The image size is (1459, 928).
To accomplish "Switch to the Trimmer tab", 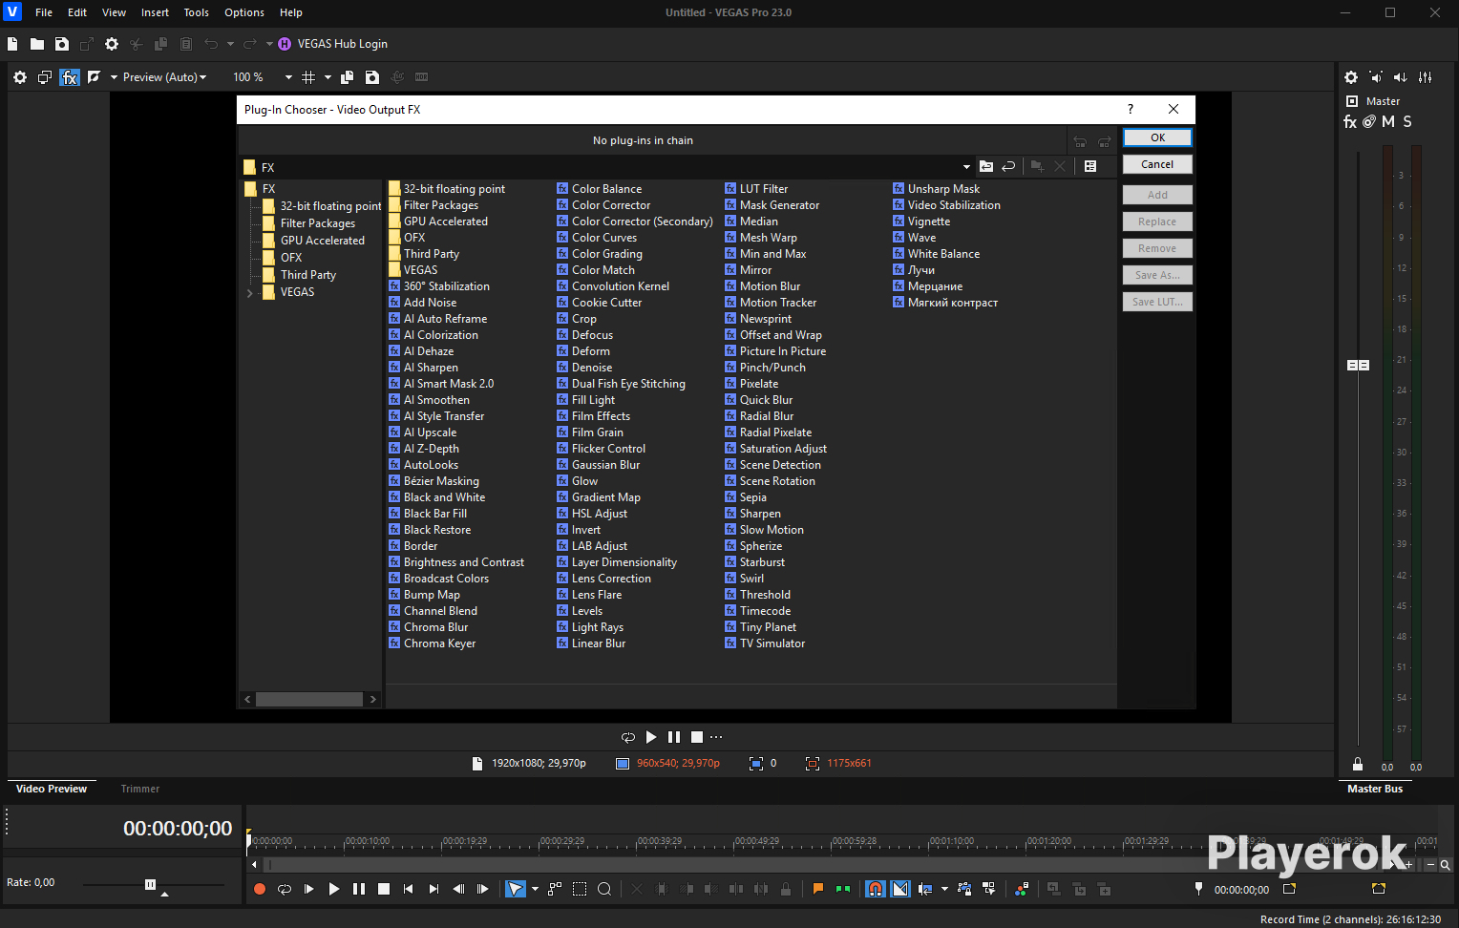I will coord(140,789).
